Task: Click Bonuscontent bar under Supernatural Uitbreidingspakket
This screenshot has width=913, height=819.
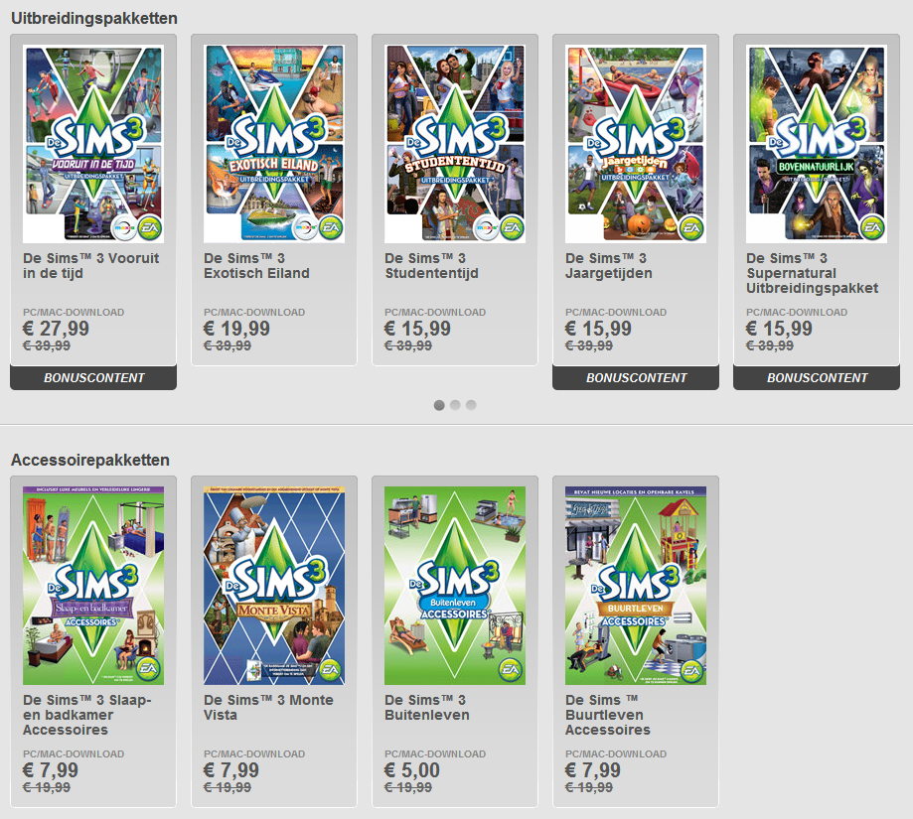Action: click(817, 378)
